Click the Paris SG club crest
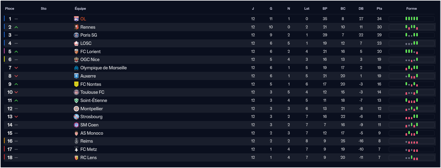This screenshot has width=441, height=168. click(76, 35)
